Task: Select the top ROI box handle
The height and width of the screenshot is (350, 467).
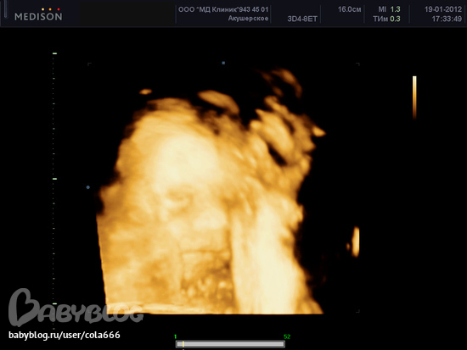Action: [x=223, y=63]
